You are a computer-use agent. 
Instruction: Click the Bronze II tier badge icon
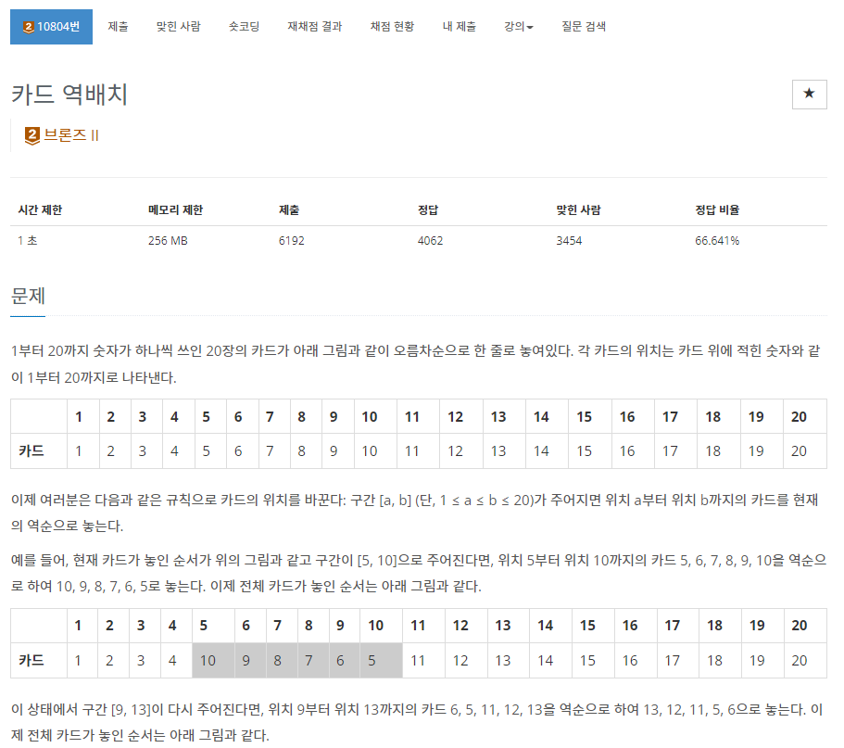[32, 135]
